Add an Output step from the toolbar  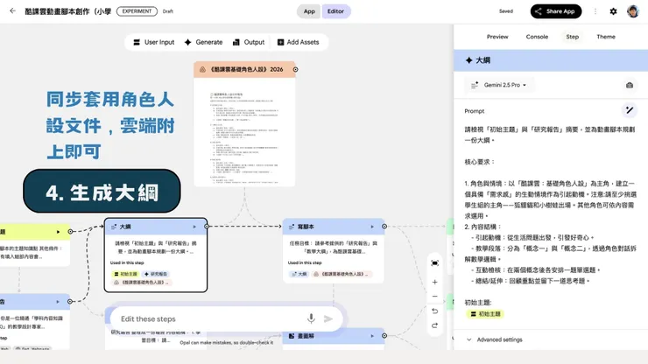[249, 42]
